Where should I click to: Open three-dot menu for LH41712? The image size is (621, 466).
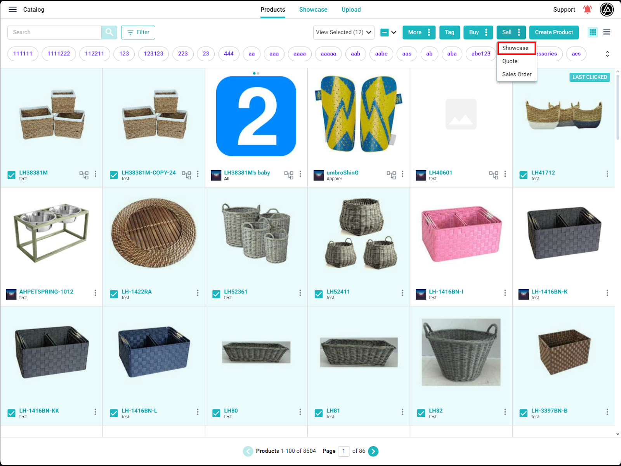(607, 174)
